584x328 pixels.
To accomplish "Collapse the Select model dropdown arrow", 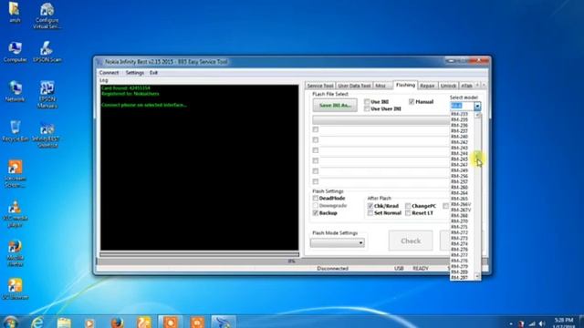I will [x=477, y=106].
